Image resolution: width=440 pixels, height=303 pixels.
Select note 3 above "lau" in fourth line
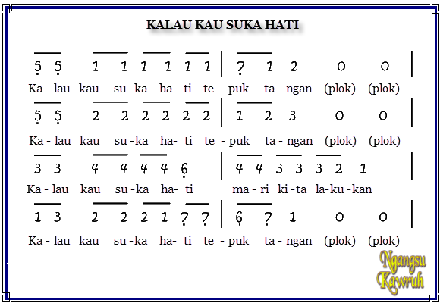[57, 217]
